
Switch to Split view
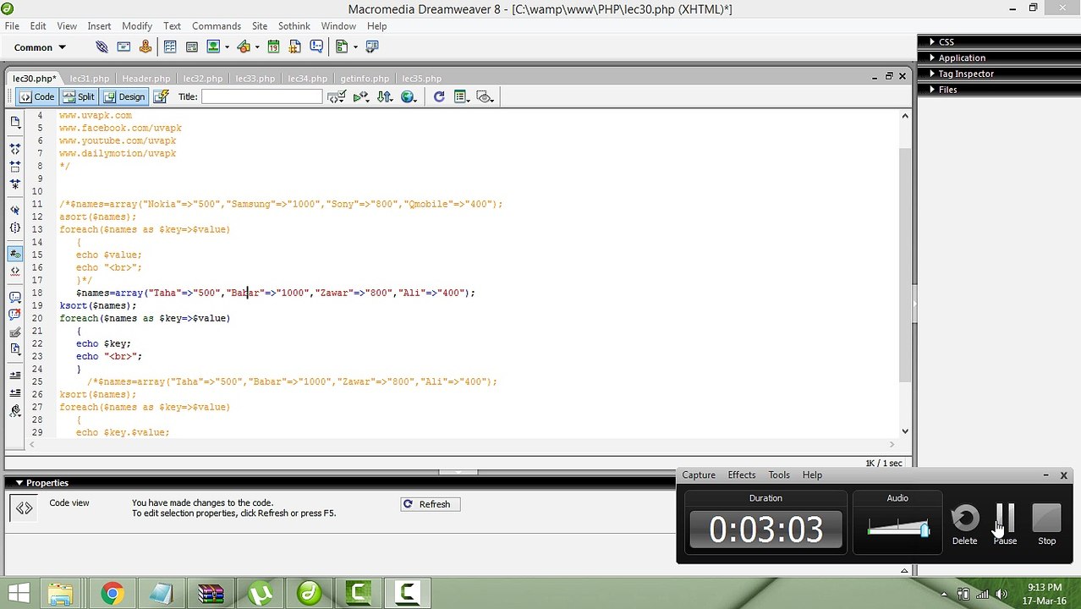coord(79,96)
